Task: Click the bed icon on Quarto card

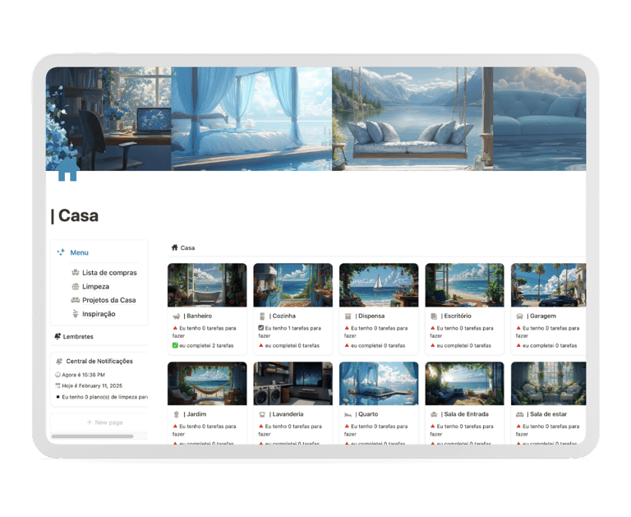Action: (348, 414)
